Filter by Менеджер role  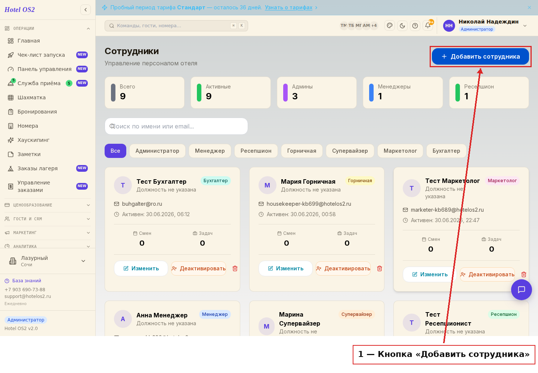pos(210,151)
